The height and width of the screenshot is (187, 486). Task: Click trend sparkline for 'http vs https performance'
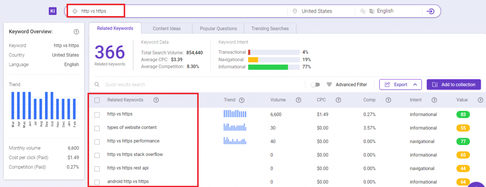point(235,141)
